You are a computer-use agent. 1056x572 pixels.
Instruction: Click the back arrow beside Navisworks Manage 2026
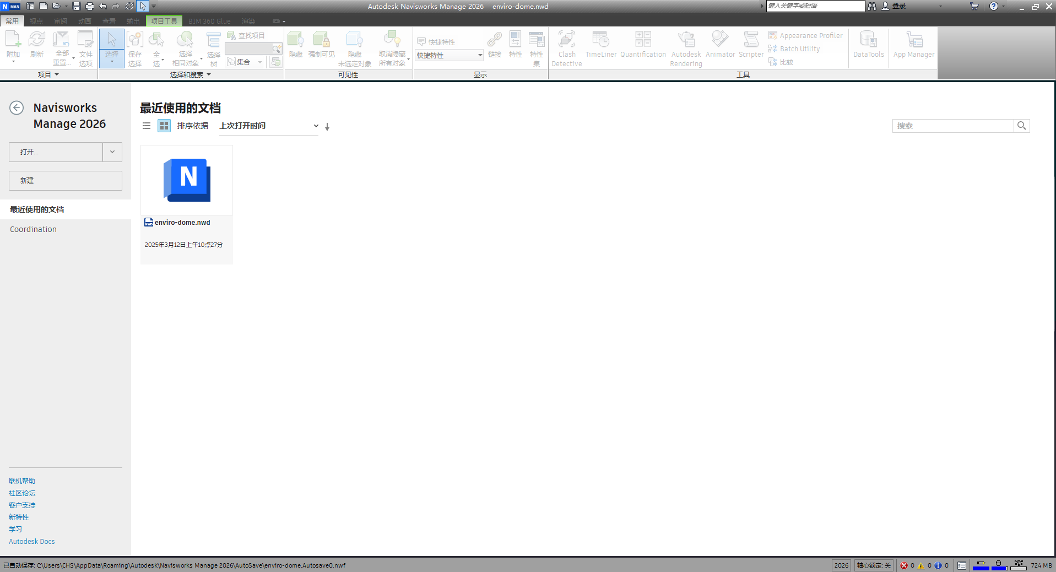17,107
